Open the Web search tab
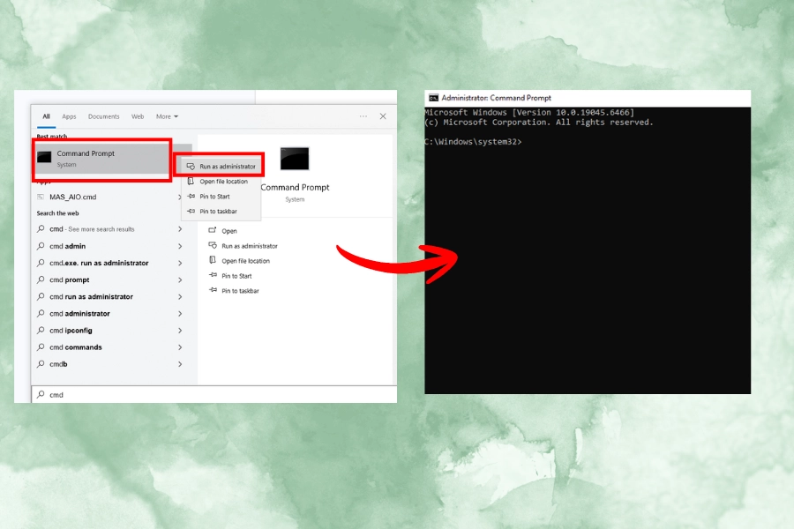 point(138,116)
